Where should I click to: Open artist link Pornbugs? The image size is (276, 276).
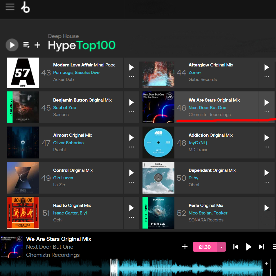(x=63, y=73)
